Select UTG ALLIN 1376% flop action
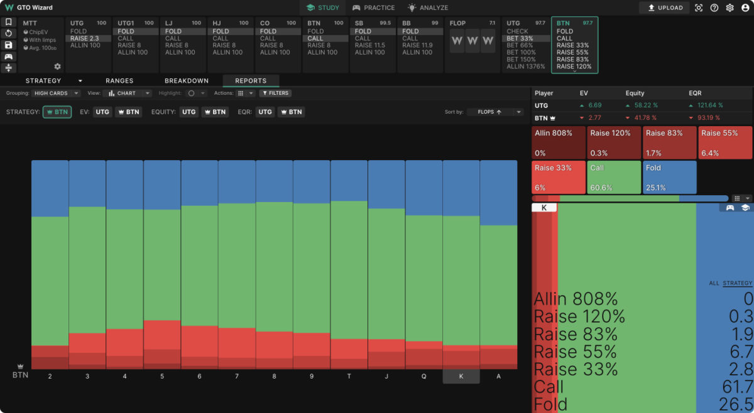The width and height of the screenshot is (754, 413). pyautogui.click(x=525, y=66)
